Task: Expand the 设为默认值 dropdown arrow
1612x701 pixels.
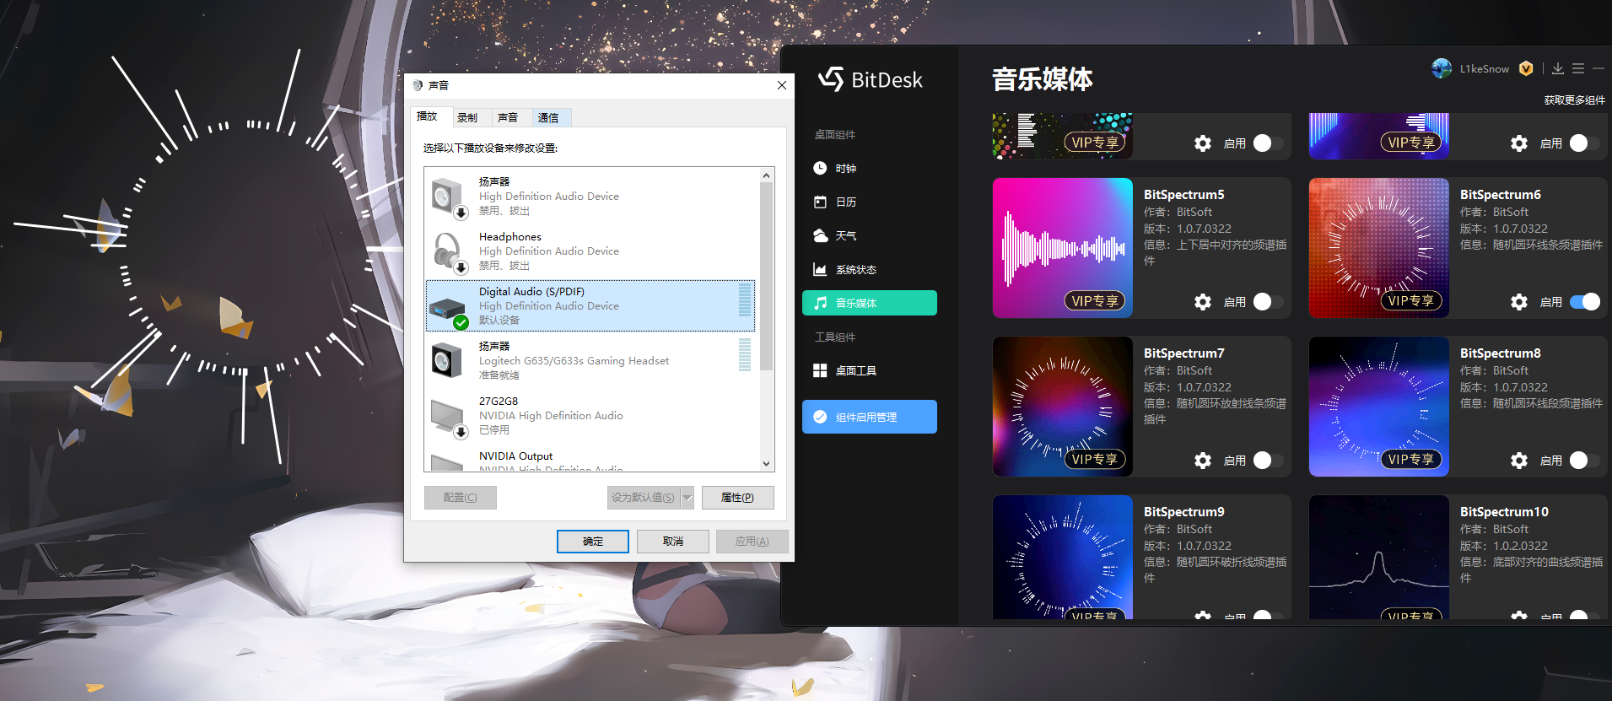Action: [x=687, y=498]
